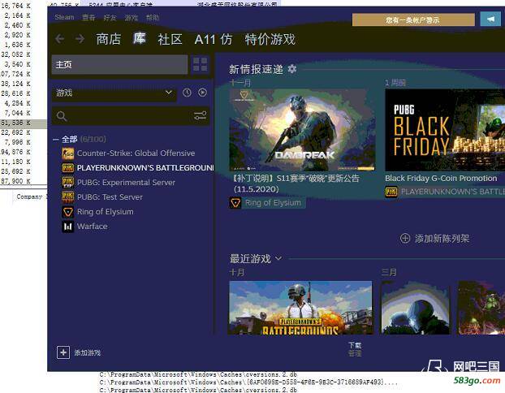Click PUBG Experimental Server icon
Screen dimensions: 505x393
[67, 183]
